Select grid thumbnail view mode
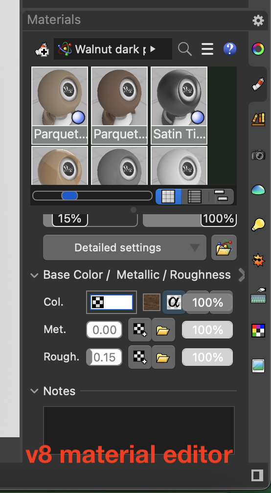The width and height of the screenshot is (271, 493). coord(168,197)
